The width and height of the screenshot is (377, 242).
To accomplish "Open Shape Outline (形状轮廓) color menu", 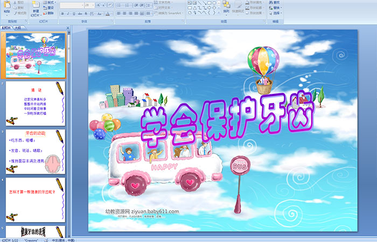I will pos(255,8).
